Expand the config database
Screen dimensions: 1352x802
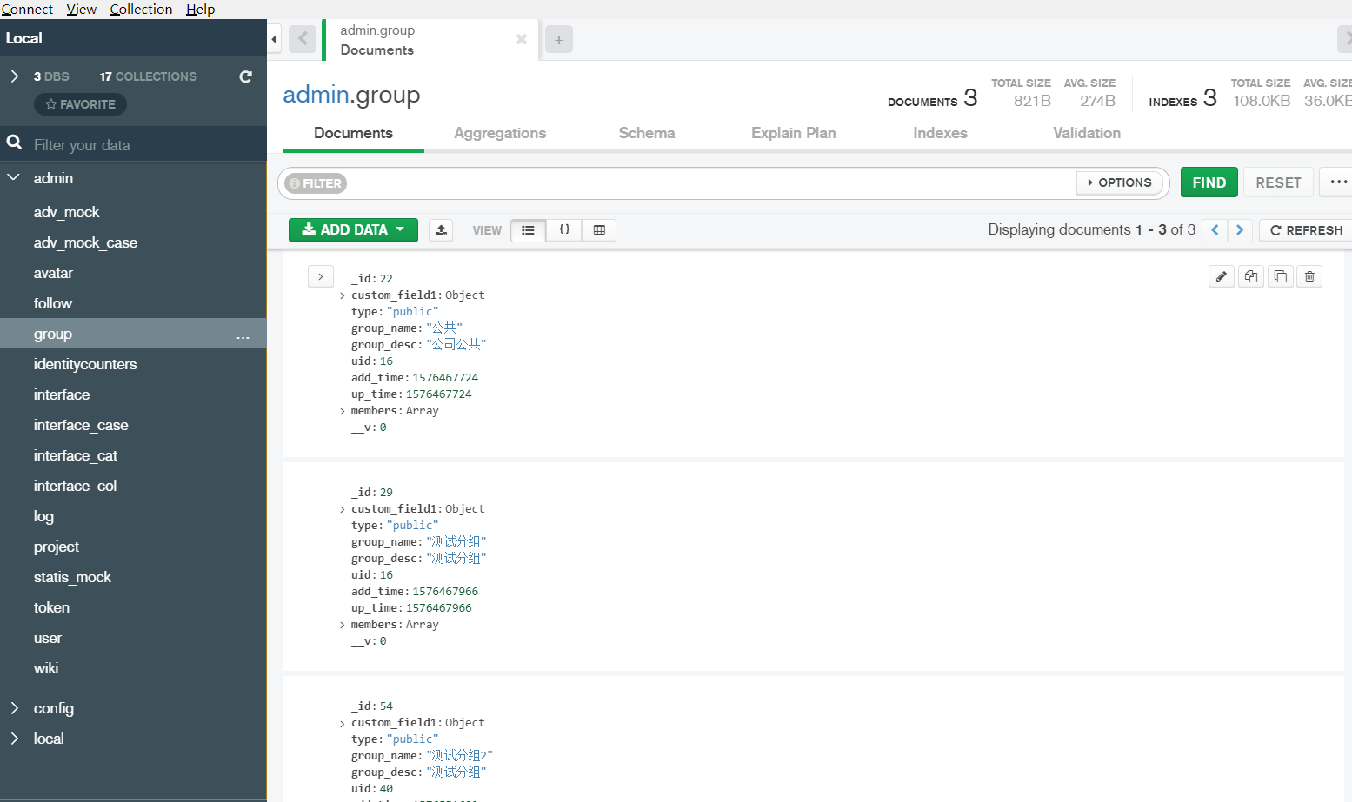[x=16, y=708]
